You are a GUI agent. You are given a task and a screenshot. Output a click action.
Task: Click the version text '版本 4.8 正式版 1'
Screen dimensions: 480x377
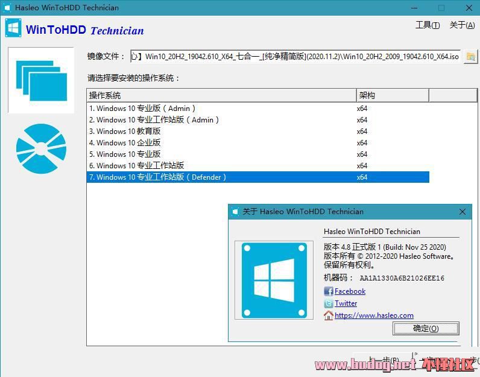point(352,247)
